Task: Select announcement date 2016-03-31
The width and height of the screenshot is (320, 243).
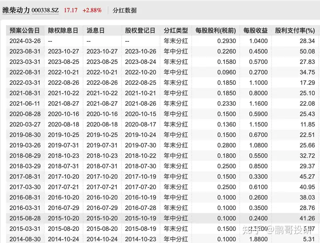Action: pyautogui.click(x=25, y=208)
